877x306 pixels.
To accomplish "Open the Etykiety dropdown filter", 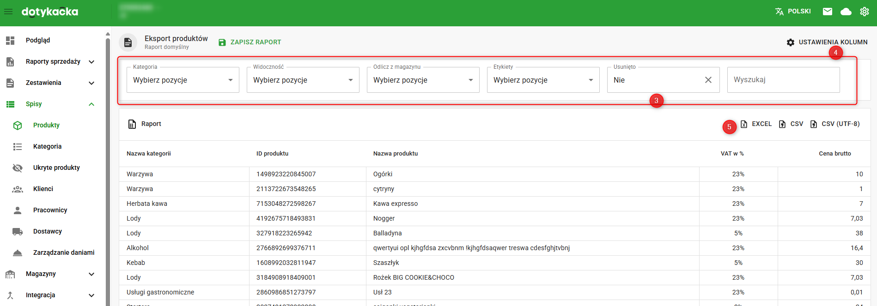I will (543, 80).
